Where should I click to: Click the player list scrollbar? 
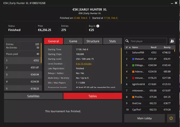tap(175, 50)
